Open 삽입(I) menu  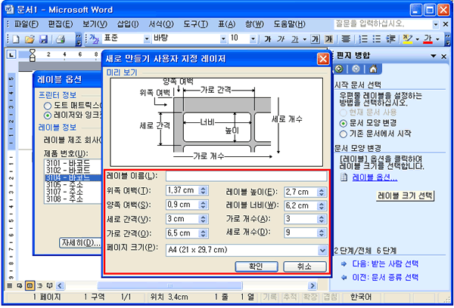tap(128, 24)
